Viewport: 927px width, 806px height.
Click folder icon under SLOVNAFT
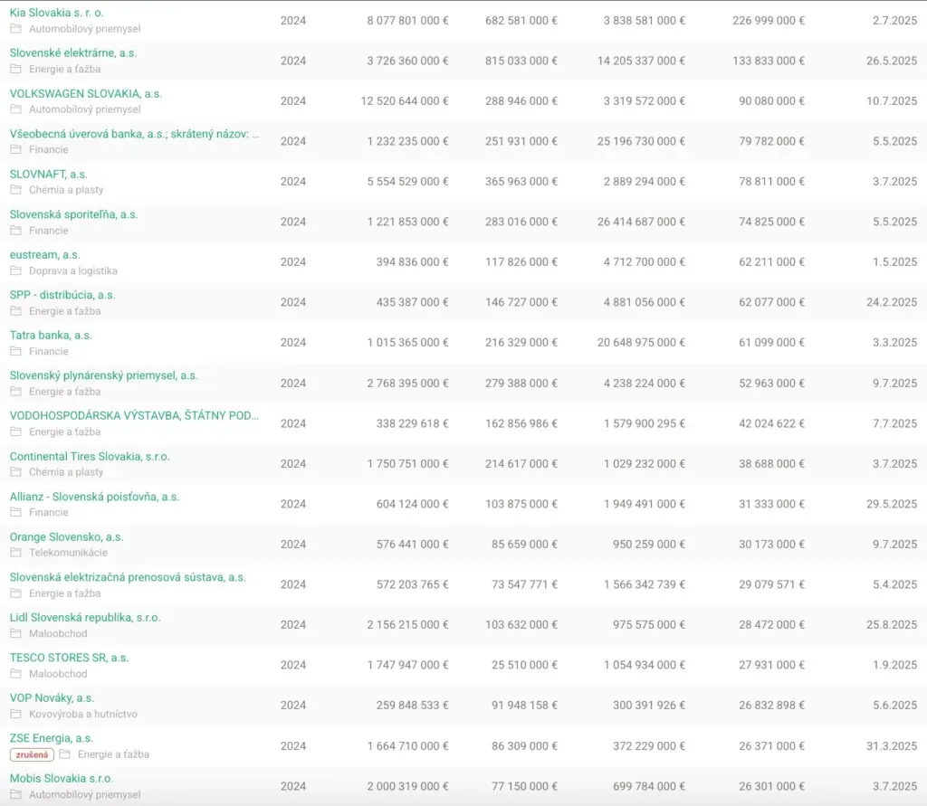[x=16, y=190]
